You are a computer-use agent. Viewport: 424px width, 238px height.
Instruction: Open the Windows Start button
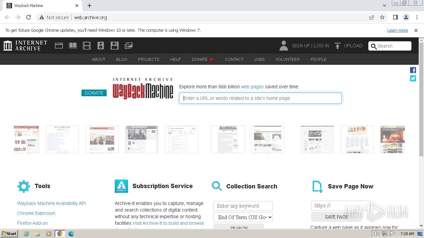[9, 234]
